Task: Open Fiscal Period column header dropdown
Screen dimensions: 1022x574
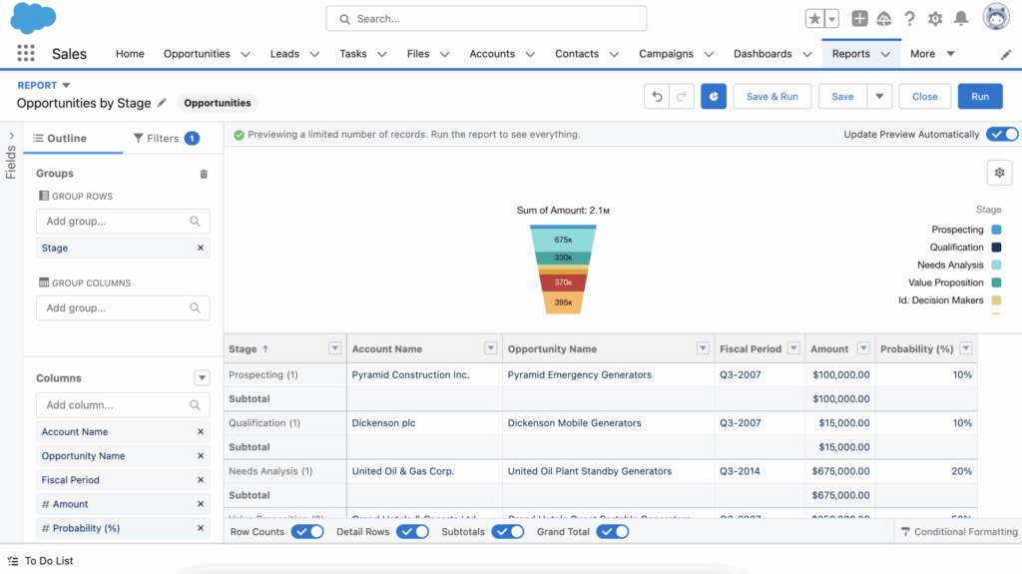Action: [x=793, y=348]
